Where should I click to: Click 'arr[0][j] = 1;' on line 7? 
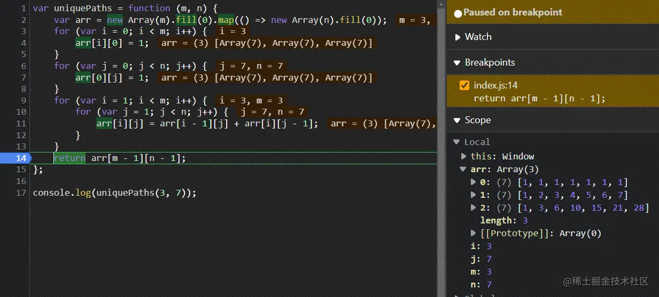[x=112, y=77]
